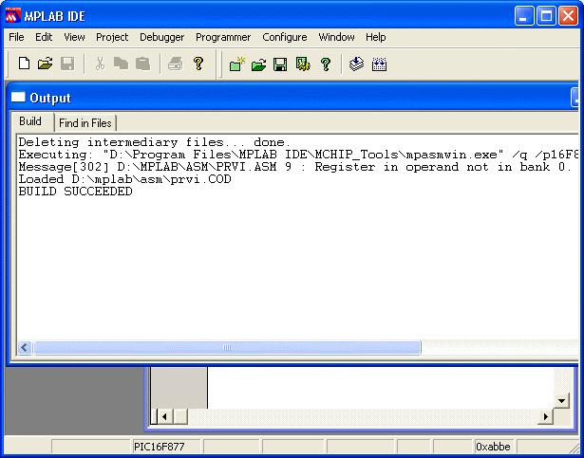Click the Make project build icon
The image size is (584, 458).
click(356, 64)
